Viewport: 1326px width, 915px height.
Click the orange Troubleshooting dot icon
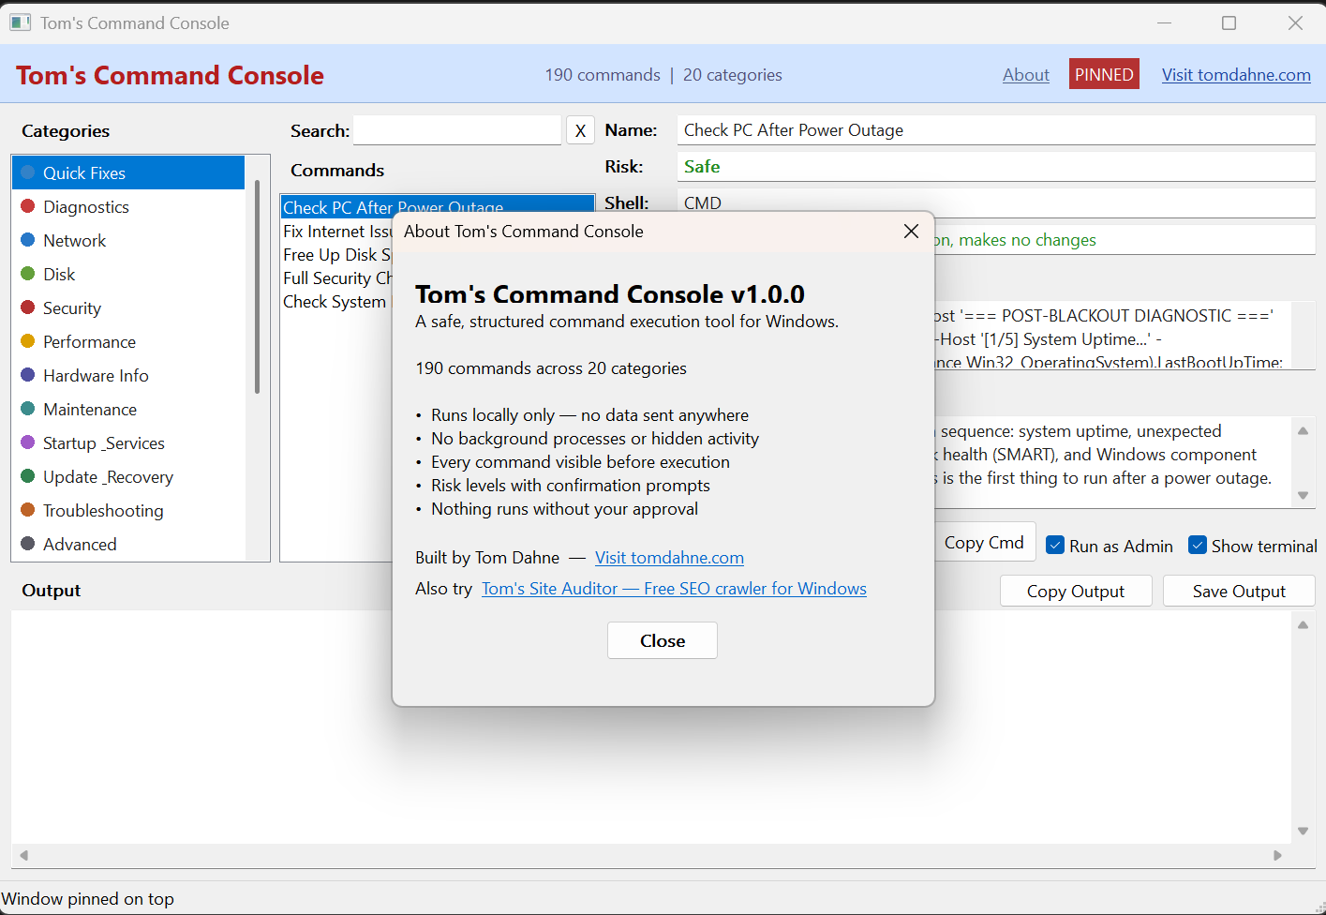(x=29, y=510)
